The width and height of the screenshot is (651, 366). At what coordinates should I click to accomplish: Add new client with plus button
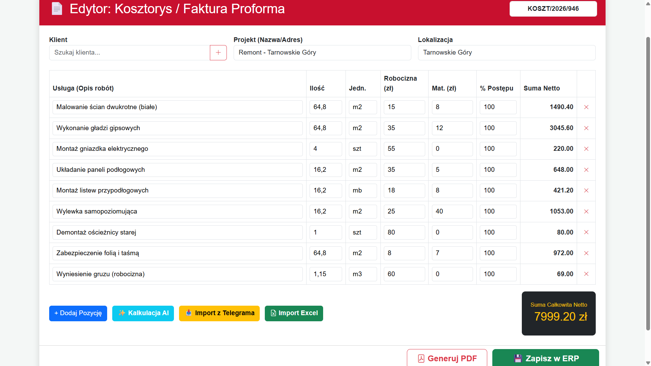(x=218, y=53)
